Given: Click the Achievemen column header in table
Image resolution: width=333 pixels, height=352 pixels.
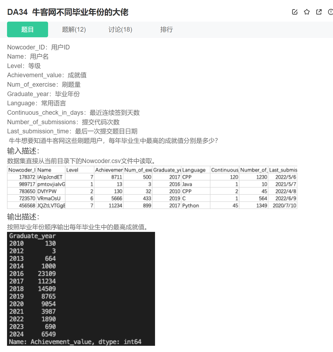Looking at the screenshot, I should pyautogui.click(x=109, y=170).
